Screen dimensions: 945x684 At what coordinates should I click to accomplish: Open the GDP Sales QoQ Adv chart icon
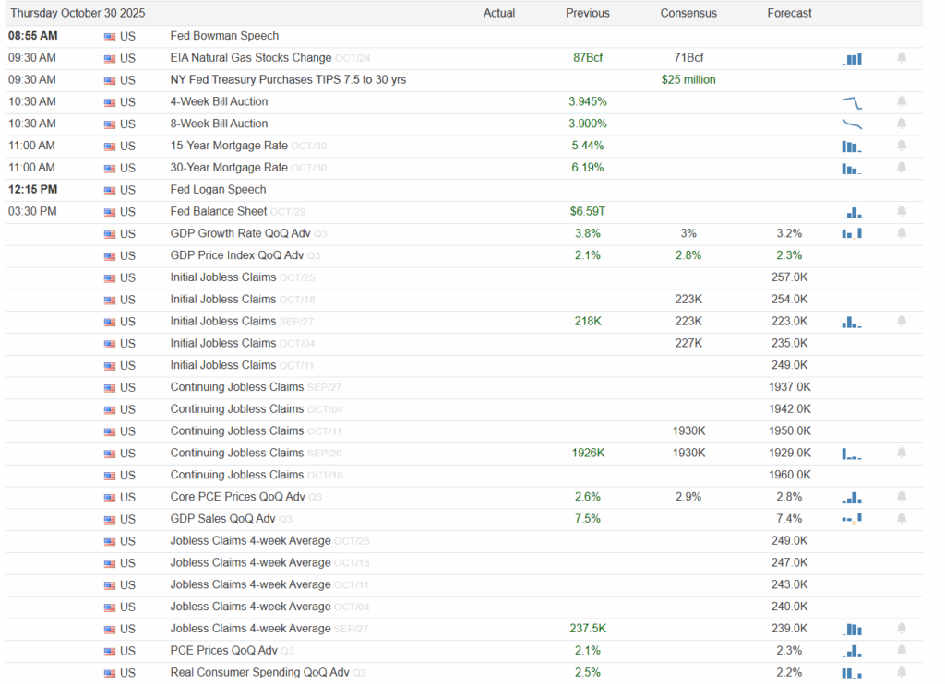pos(852,519)
